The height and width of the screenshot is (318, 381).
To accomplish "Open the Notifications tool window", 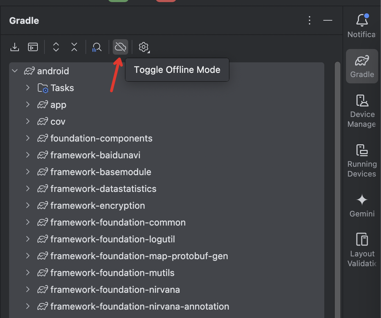I will click(362, 26).
